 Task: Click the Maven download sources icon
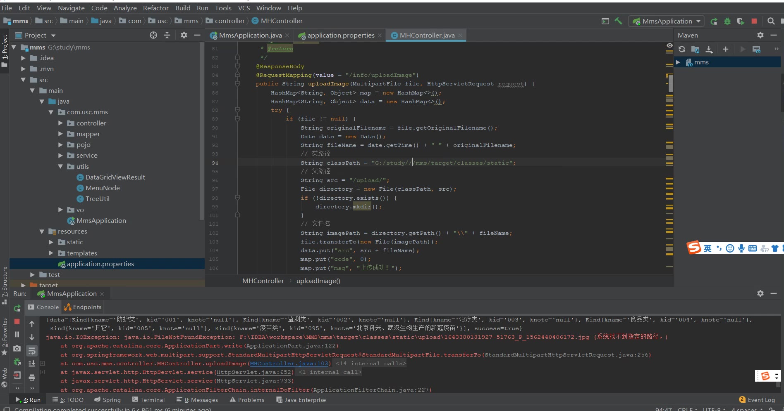[x=709, y=50]
